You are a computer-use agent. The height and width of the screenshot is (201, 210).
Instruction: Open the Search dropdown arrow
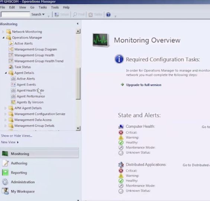tap(43, 14)
